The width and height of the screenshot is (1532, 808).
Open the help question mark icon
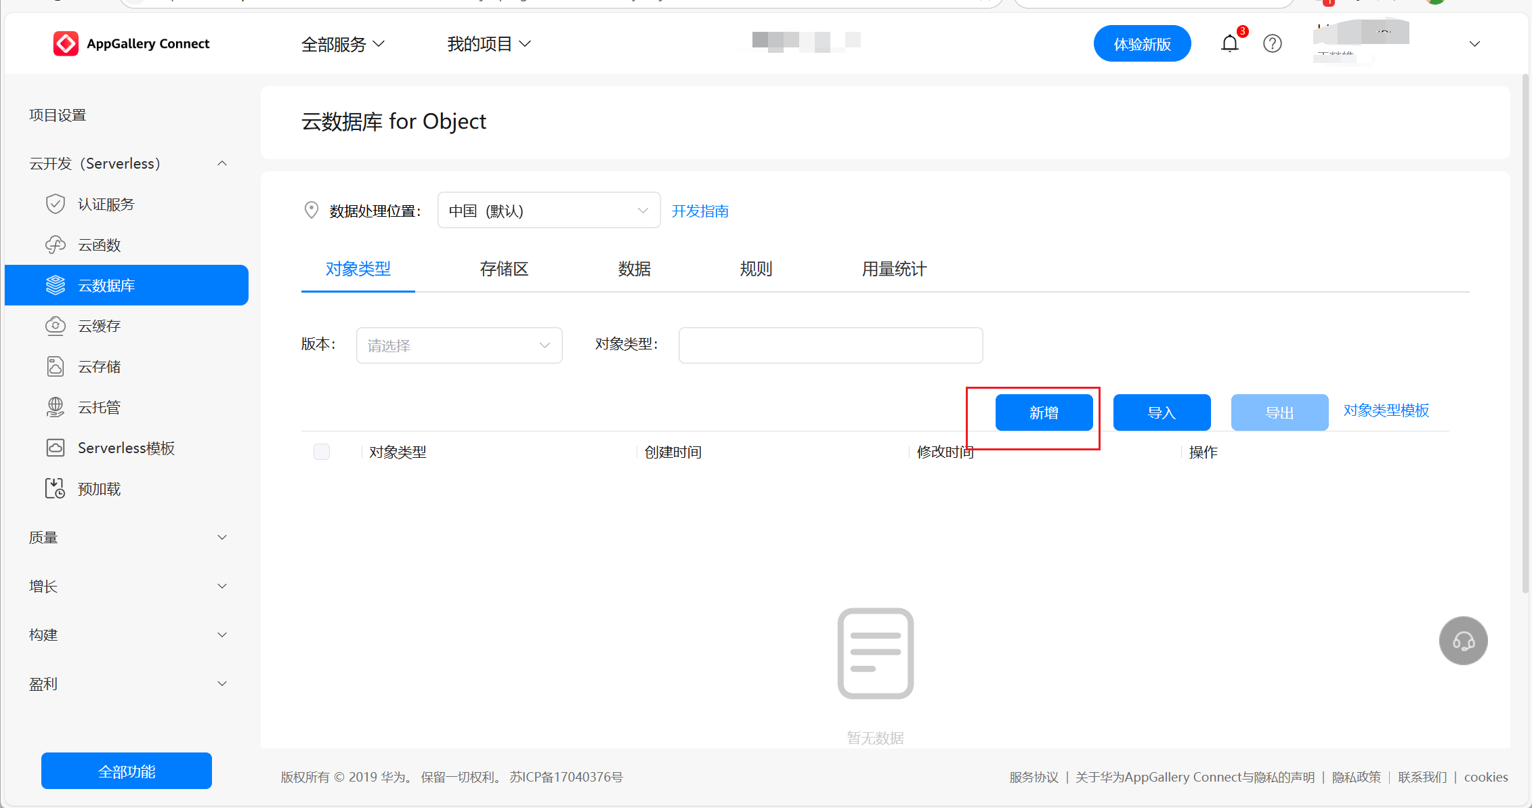(x=1272, y=44)
